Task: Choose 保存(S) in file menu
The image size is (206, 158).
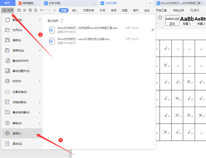Action: [22, 40]
